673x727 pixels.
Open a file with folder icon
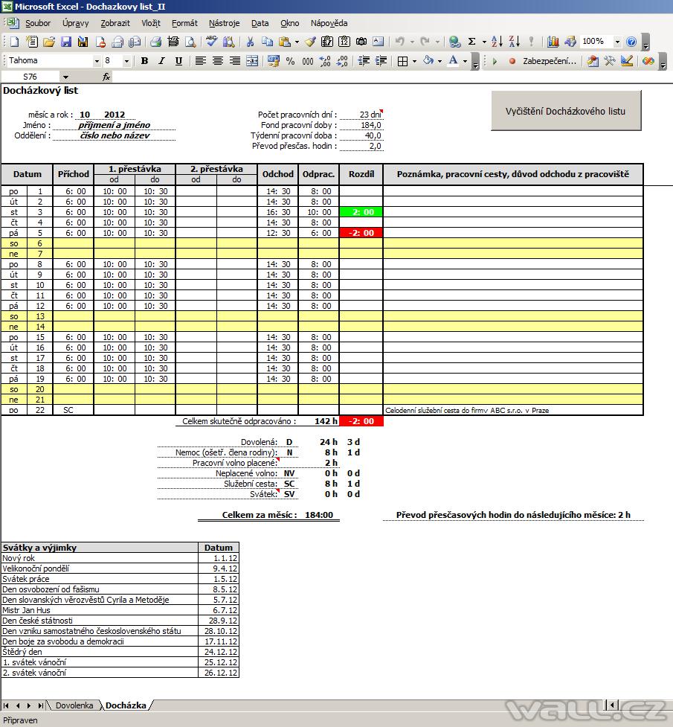pyautogui.click(x=48, y=42)
